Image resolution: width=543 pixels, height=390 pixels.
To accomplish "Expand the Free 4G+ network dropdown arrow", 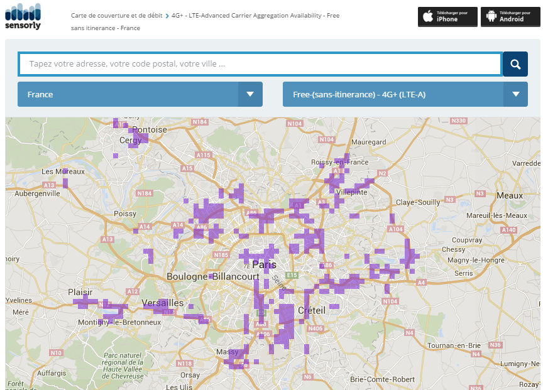I will click(515, 94).
